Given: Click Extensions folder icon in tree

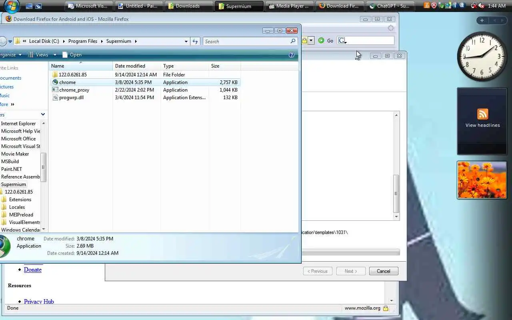Looking at the screenshot, I should coord(4,200).
